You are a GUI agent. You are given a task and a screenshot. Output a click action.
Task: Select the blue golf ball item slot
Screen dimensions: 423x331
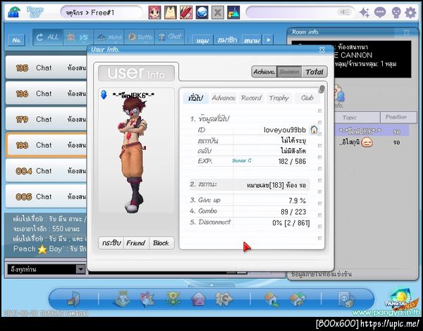coord(202,13)
